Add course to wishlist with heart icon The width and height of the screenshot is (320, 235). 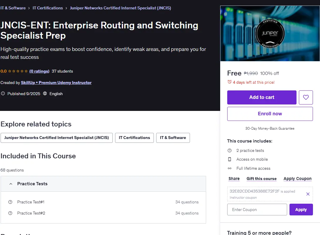coord(306,97)
